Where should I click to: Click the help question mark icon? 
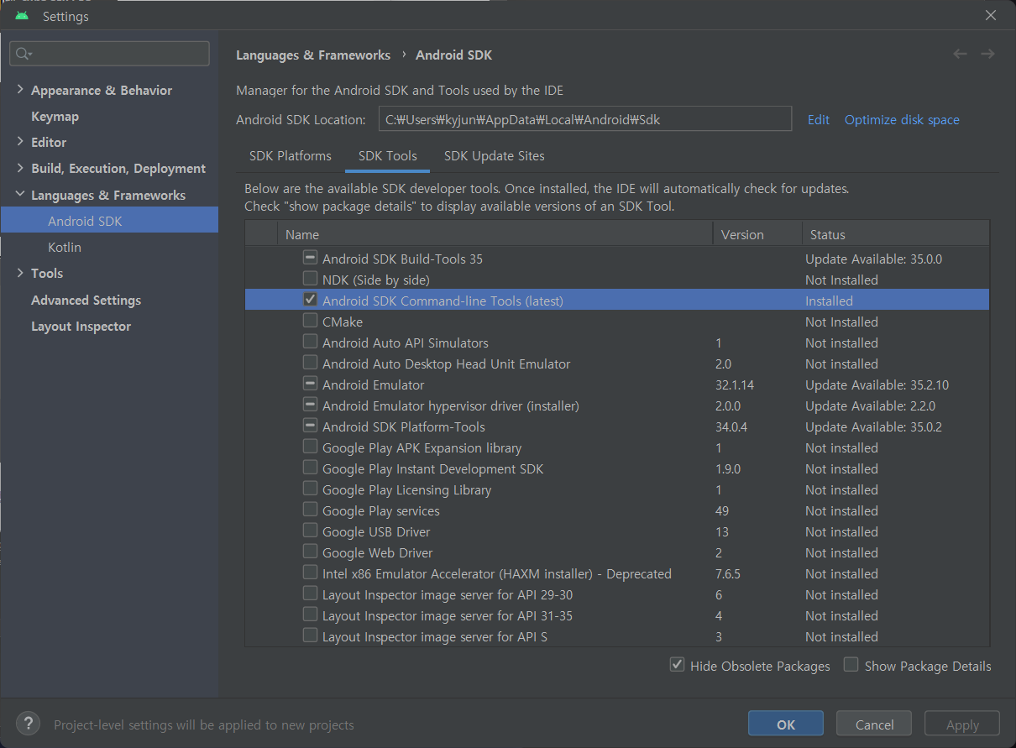[28, 724]
